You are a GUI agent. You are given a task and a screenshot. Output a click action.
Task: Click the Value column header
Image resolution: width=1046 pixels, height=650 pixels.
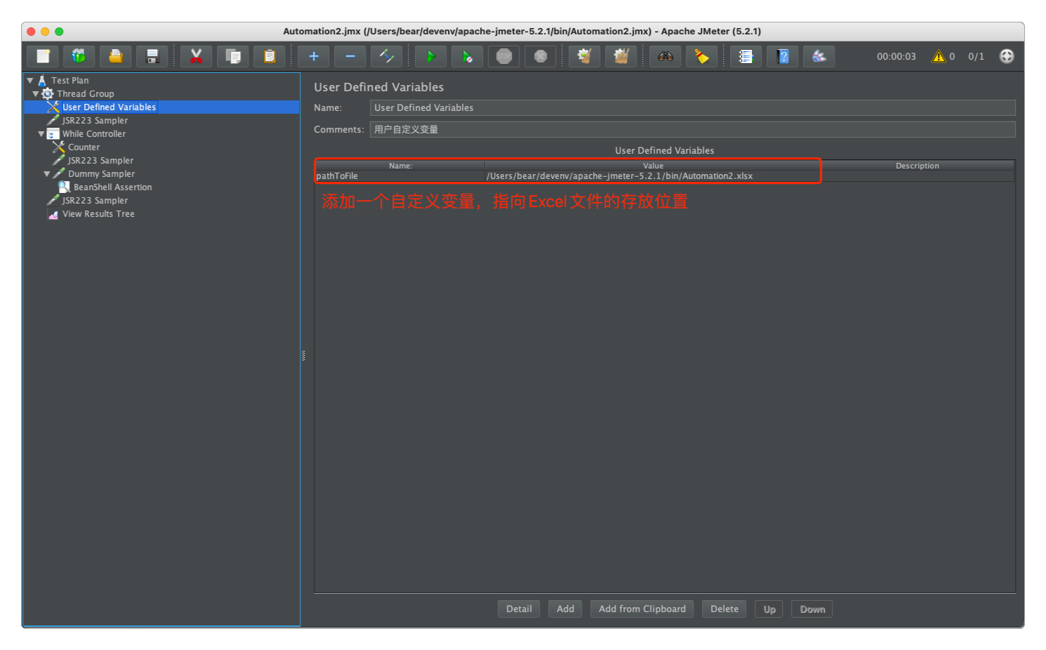pyautogui.click(x=653, y=166)
